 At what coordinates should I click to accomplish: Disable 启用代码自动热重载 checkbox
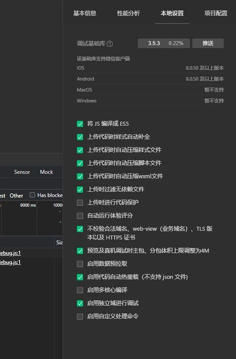tap(80, 277)
